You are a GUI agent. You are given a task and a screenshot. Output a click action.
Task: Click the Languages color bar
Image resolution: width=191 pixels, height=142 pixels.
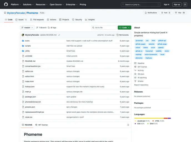pos(152,118)
